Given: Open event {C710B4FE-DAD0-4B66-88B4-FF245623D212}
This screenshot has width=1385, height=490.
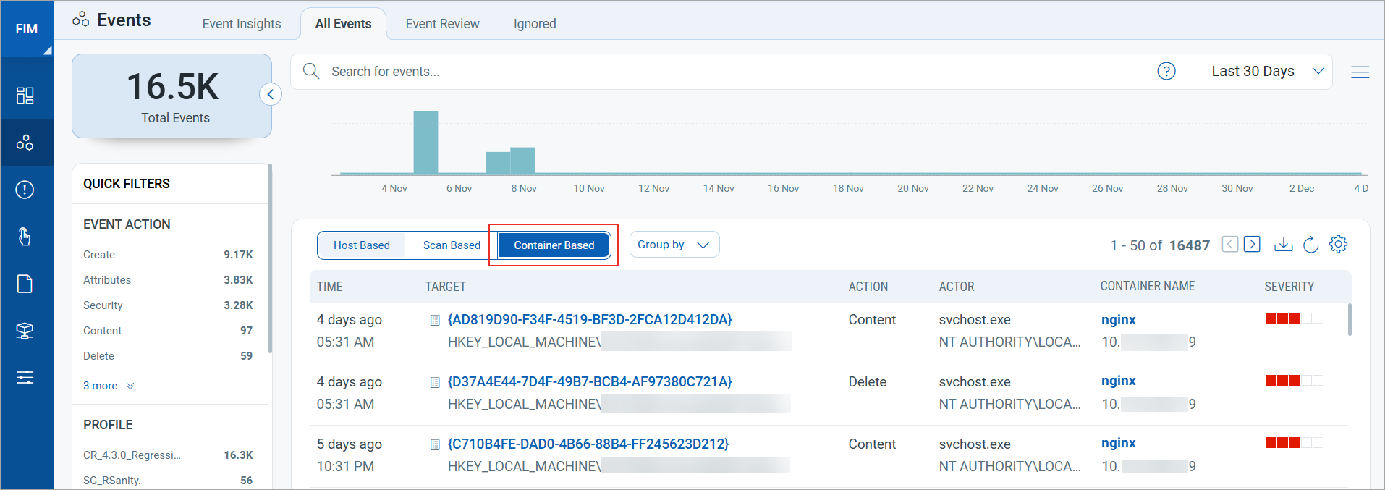Looking at the screenshot, I should [588, 444].
